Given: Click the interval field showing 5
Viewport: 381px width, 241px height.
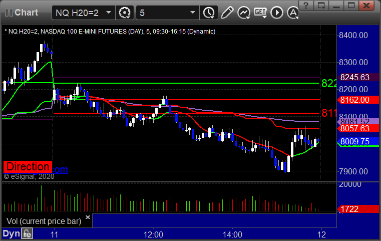Looking at the screenshot, I should [168, 13].
